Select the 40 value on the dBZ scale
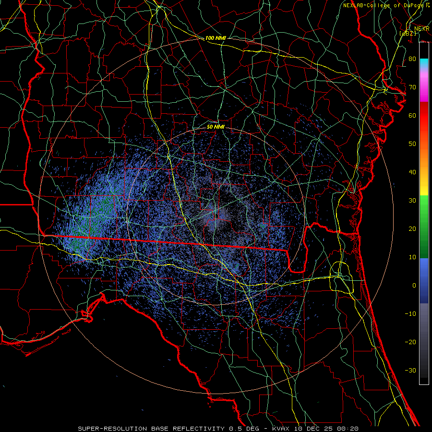 (412, 172)
